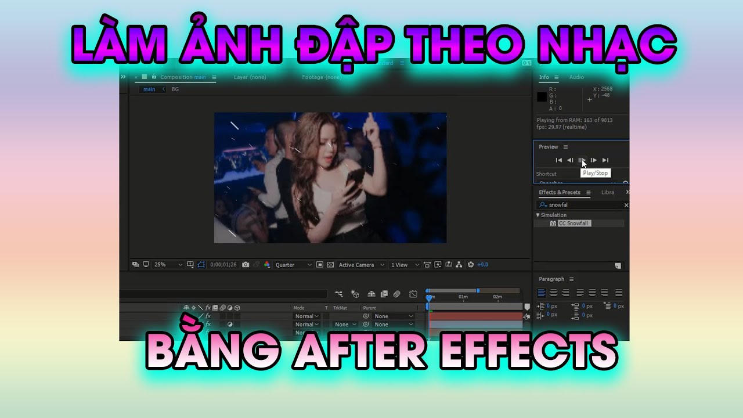Toggle hide shy layers switch in timeline
Screen dimensions: 743x418
[371, 294]
